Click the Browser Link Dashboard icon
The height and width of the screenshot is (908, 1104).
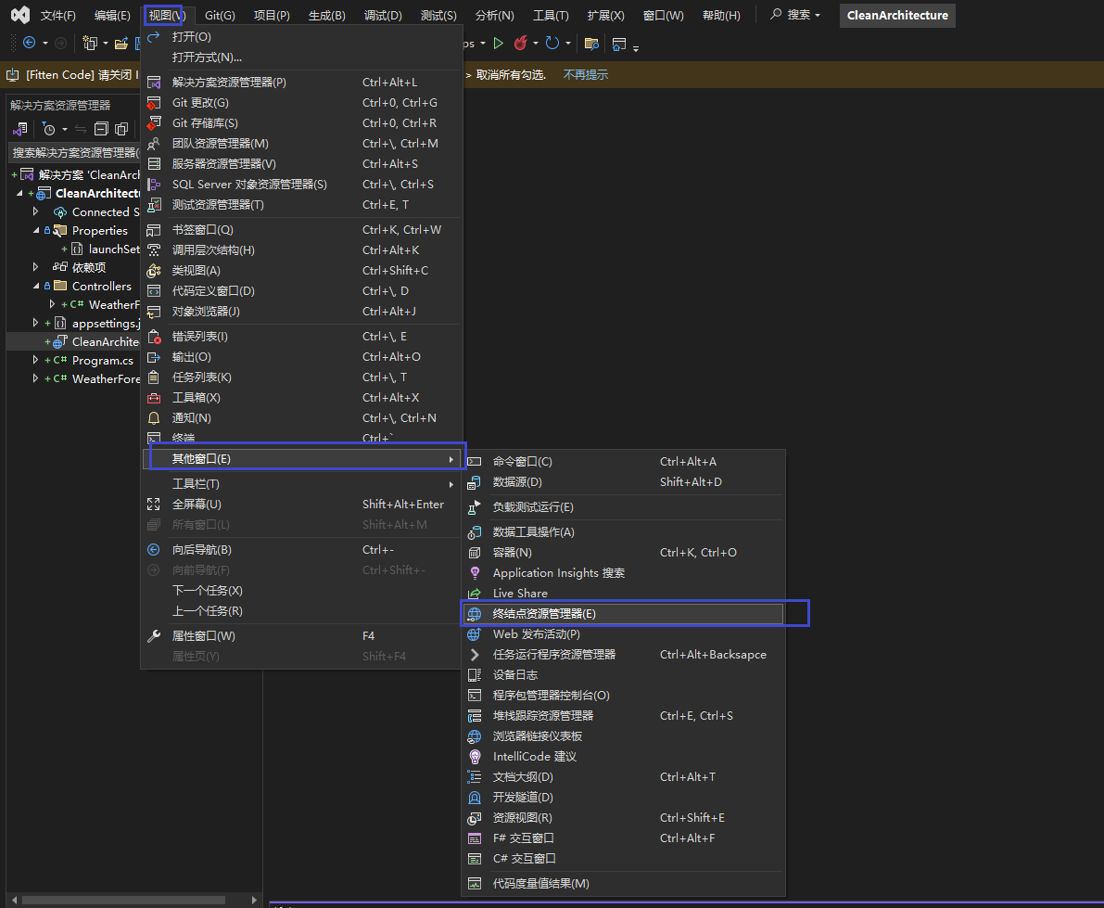[x=475, y=736]
